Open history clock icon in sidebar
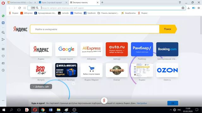Screen dimensions: 202x113 pyautogui.click(x=3, y=70)
